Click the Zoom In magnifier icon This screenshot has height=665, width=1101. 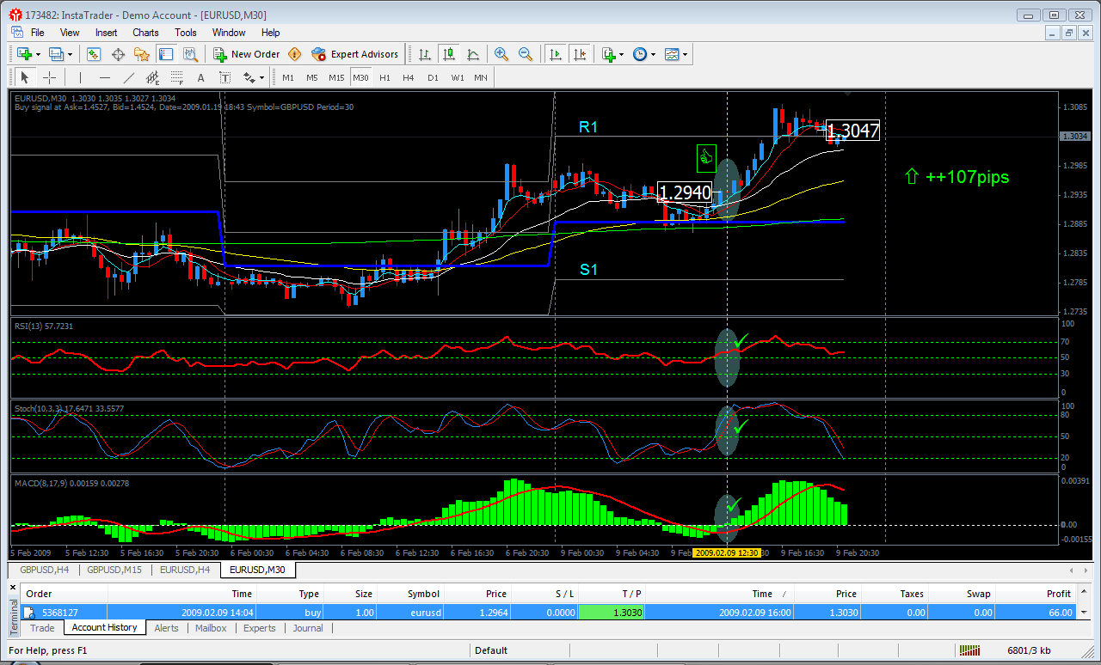[501, 54]
